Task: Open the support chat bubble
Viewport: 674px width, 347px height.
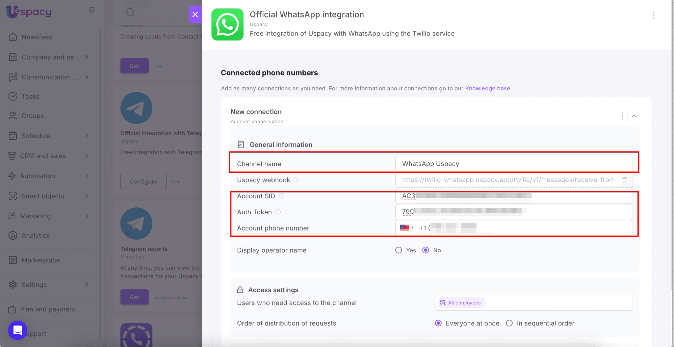Action: [17, 330]
